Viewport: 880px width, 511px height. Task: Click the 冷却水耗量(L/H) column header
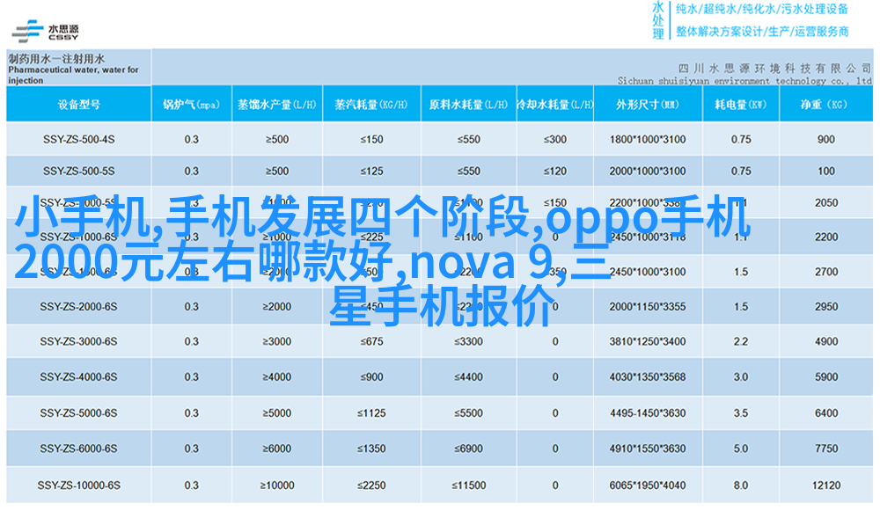(x=555, y=105)
